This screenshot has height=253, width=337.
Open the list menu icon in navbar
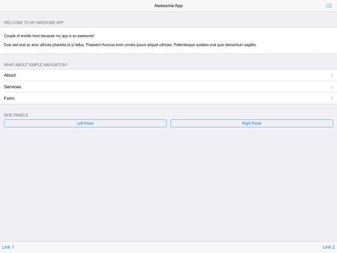coord(329,6)
